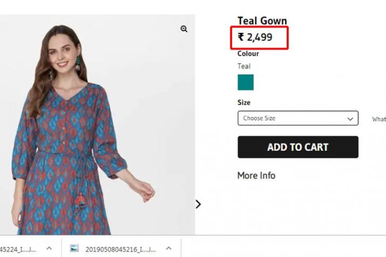Click the Size label

(x=244, y=103)
